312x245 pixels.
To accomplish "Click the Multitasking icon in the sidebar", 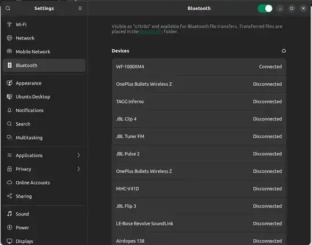I will pyautogui.click(x=9, y=137).
